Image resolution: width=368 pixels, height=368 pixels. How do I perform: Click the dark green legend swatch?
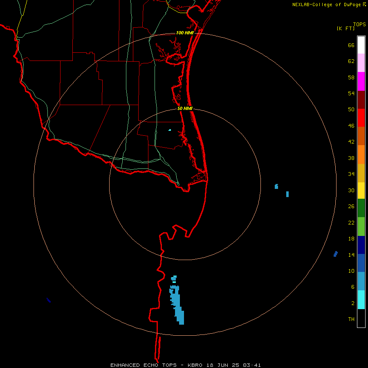[361, 208]
